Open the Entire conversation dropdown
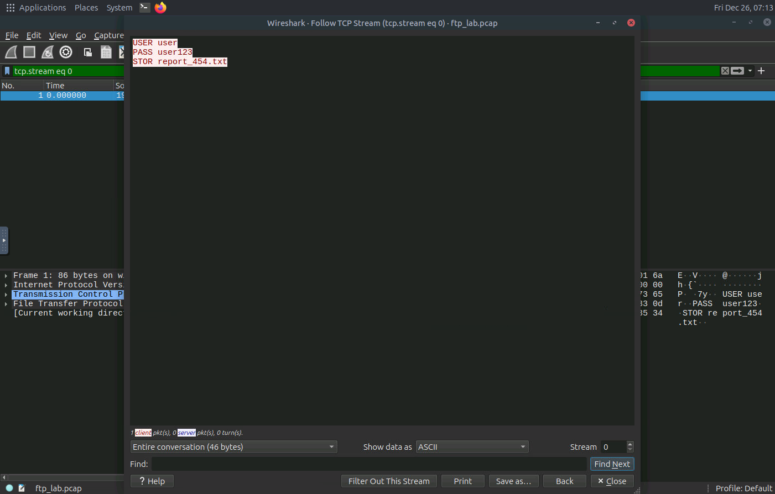 [233, 446]
